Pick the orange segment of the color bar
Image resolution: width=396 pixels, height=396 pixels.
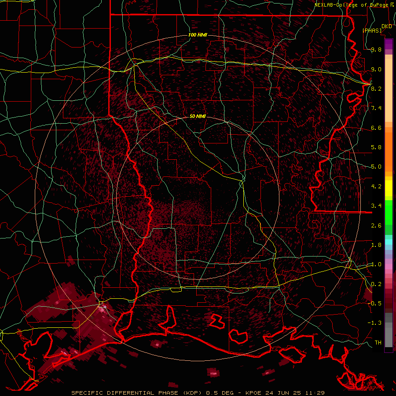389,151
